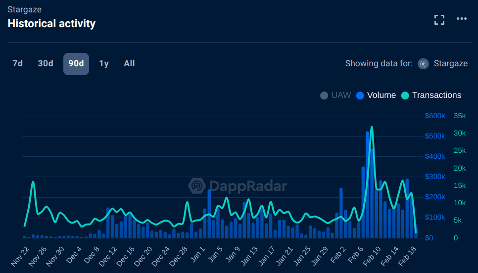Switch to the 1y time range
The height and width of the screenshot is (273, 478).
click(x=104, y=64)
